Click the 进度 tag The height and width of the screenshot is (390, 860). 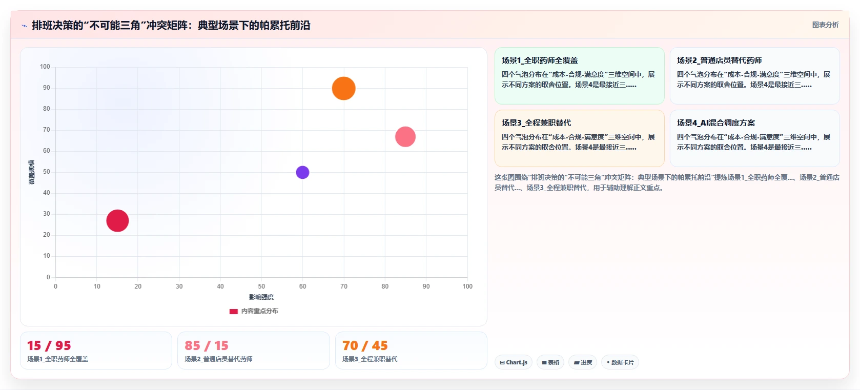coord(583,362)
